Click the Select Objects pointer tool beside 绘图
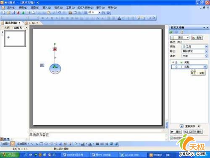Screen dimensions: 210x158 (13, 144)
